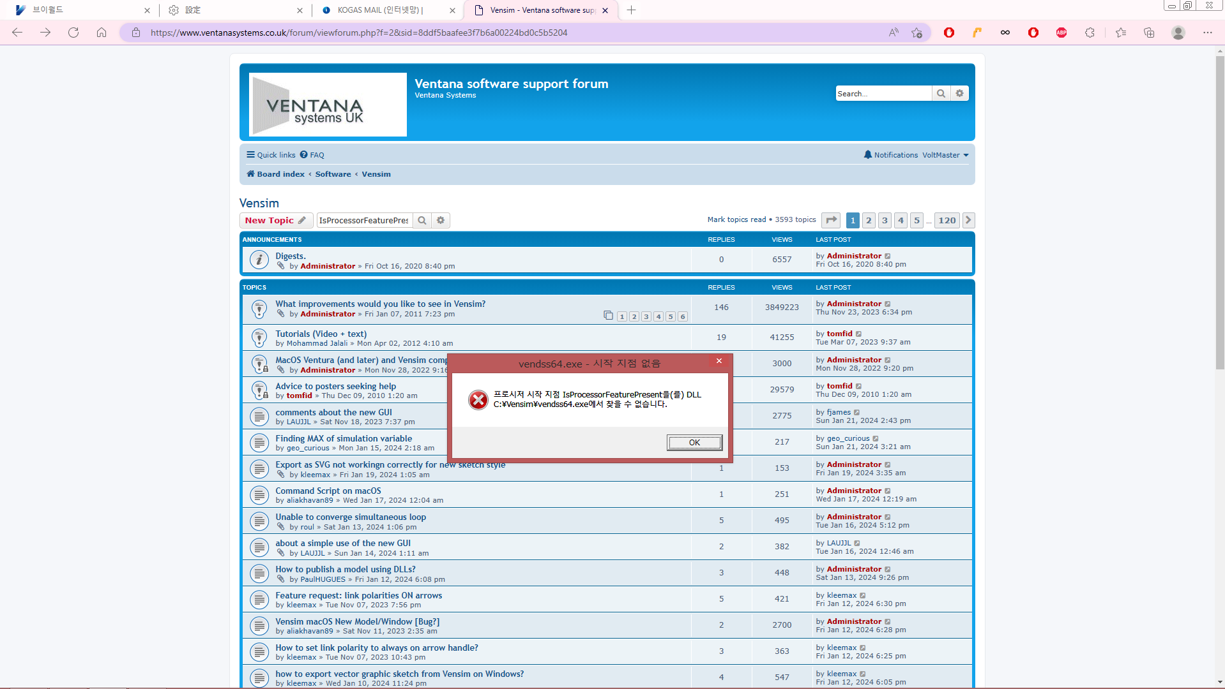Refresh the browser page

(x=73, y=33)
